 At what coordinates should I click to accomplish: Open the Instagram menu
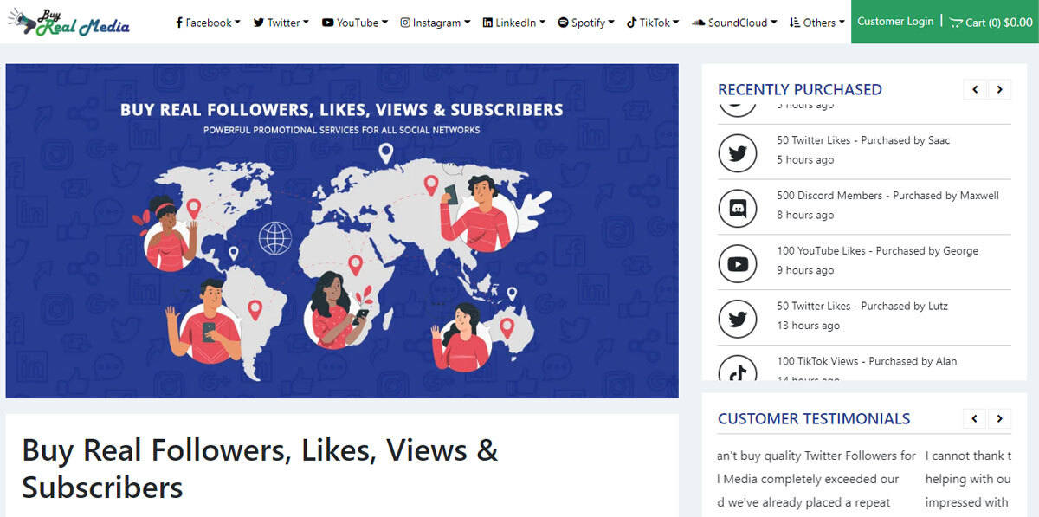(x=436, y=23)
